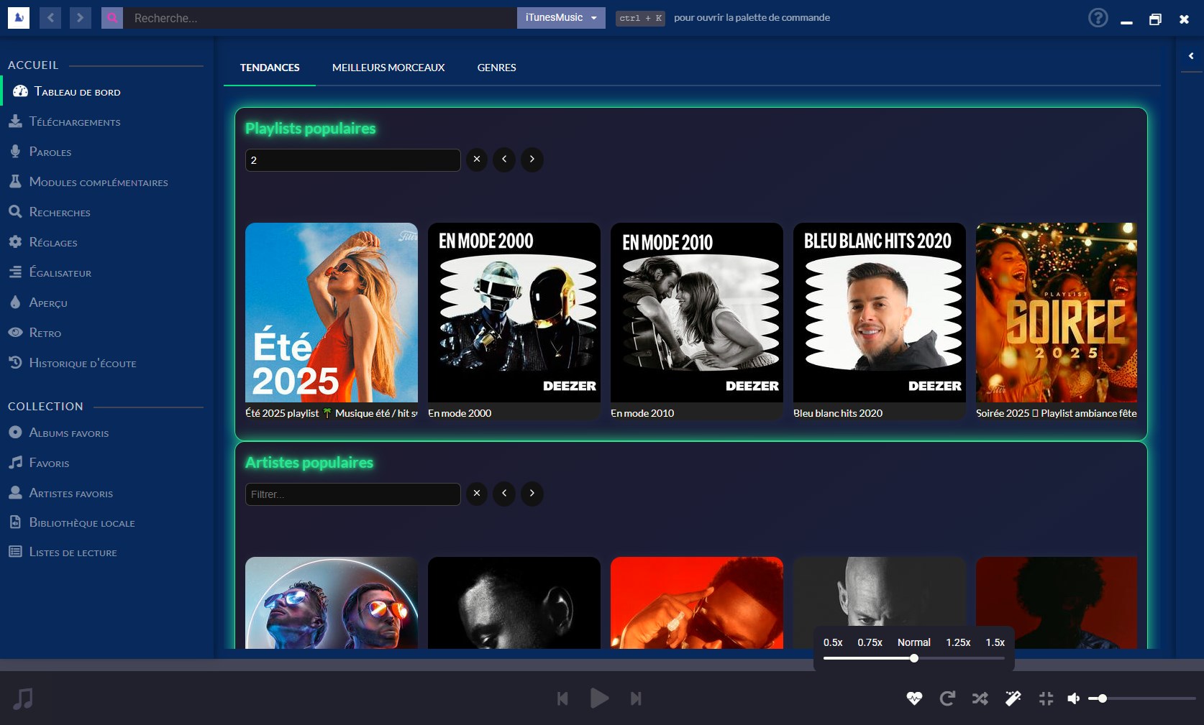Switch to the Tendances tab
Screen dimensions: 1204x725
270,68
